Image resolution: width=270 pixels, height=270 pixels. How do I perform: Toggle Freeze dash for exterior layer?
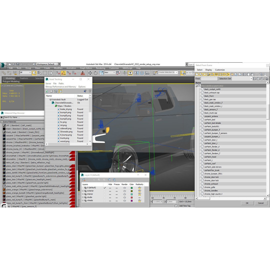point(116,191)
